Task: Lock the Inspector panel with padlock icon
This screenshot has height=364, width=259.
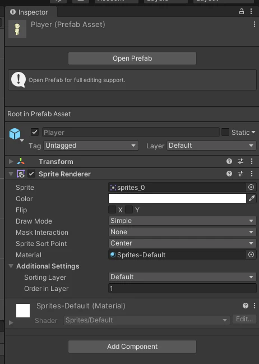Action: 242,11
